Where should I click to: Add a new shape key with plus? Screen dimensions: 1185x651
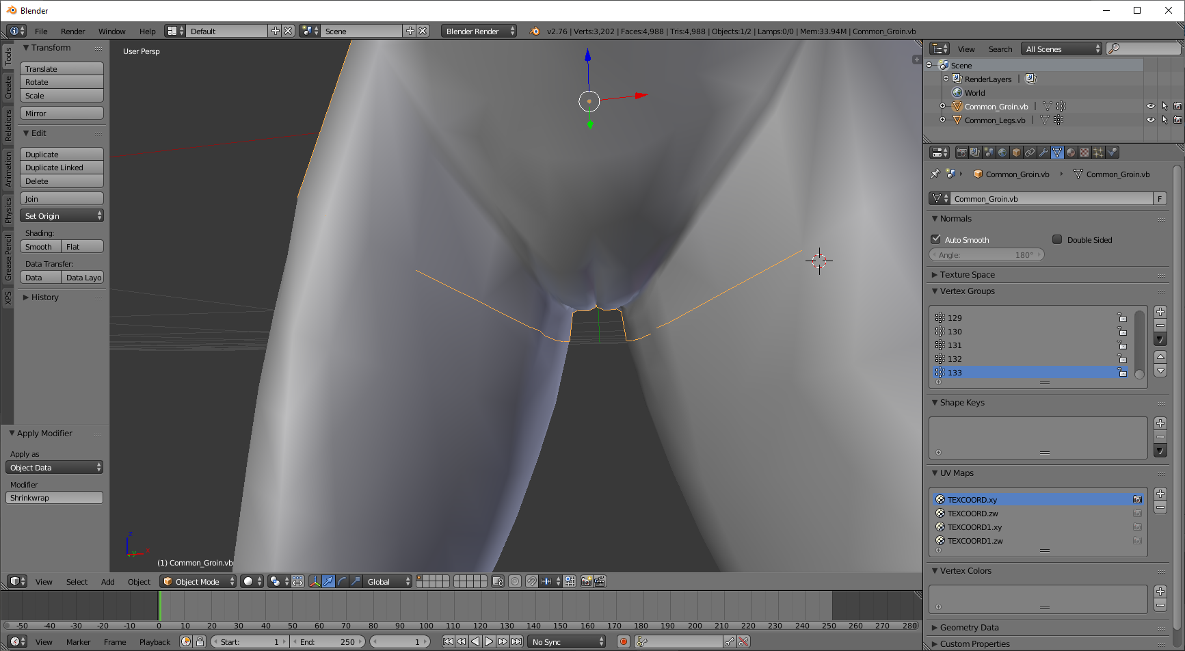pos(1160,423)
